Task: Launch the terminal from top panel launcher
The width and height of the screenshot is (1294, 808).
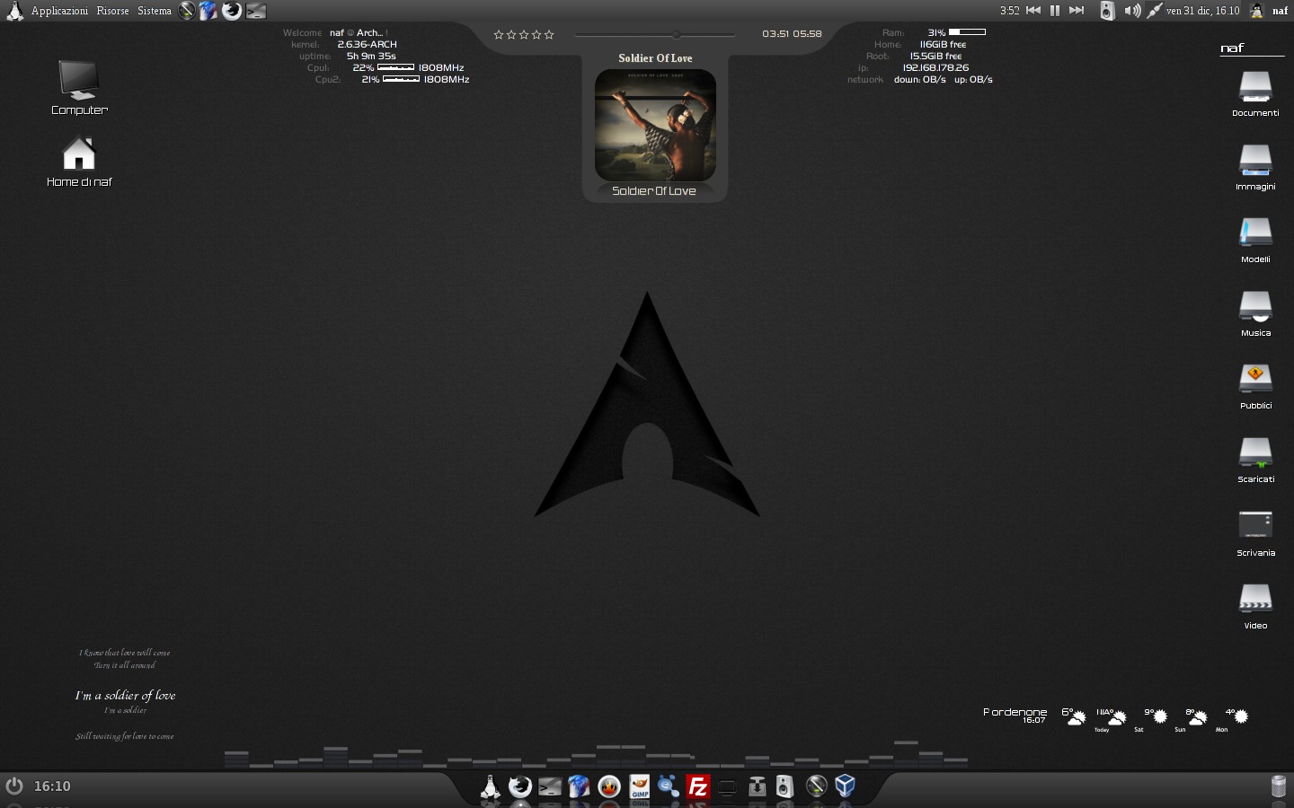Action: [256, 11]
